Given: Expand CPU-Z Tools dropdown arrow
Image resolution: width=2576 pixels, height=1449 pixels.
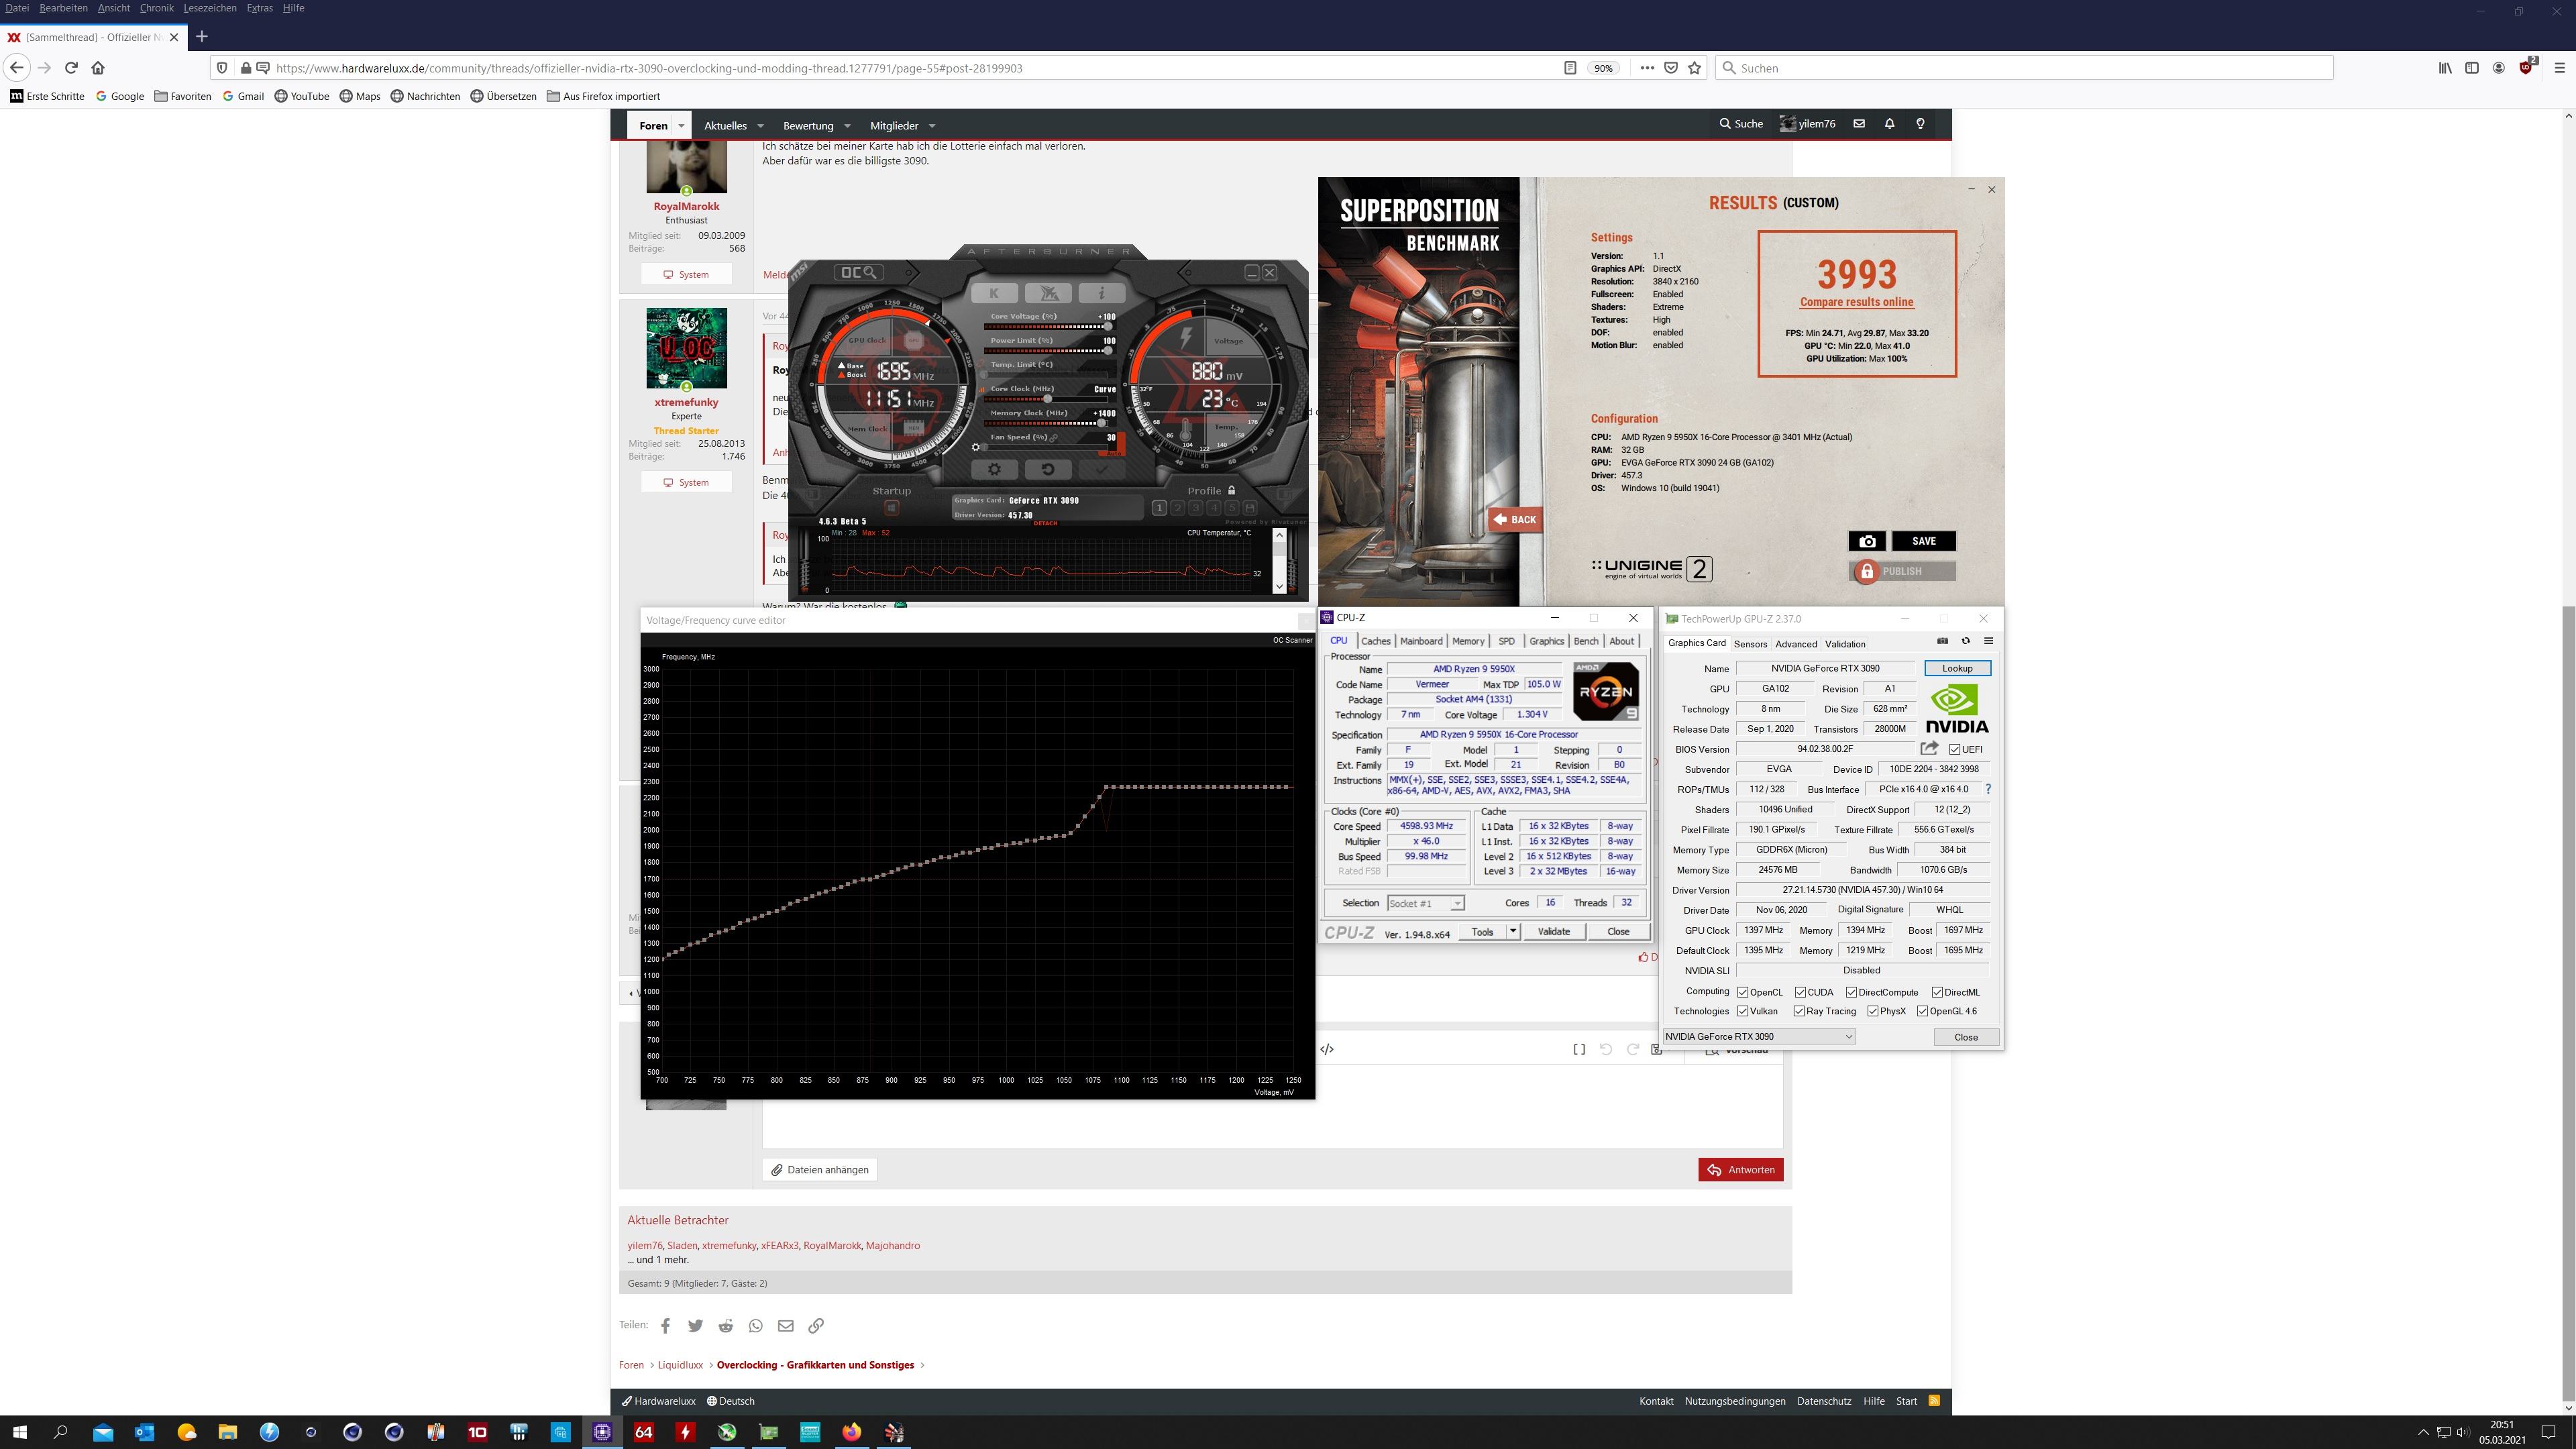Looking at the screenshot, I should tap(1512, 931).
